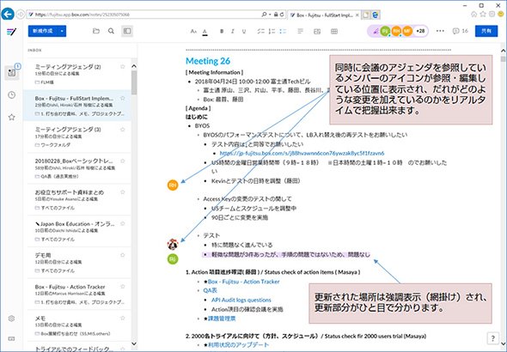Viewport: 507px width, 352px height.
Task: Click the browser refresh icon
Action: (x=282, y=15)
